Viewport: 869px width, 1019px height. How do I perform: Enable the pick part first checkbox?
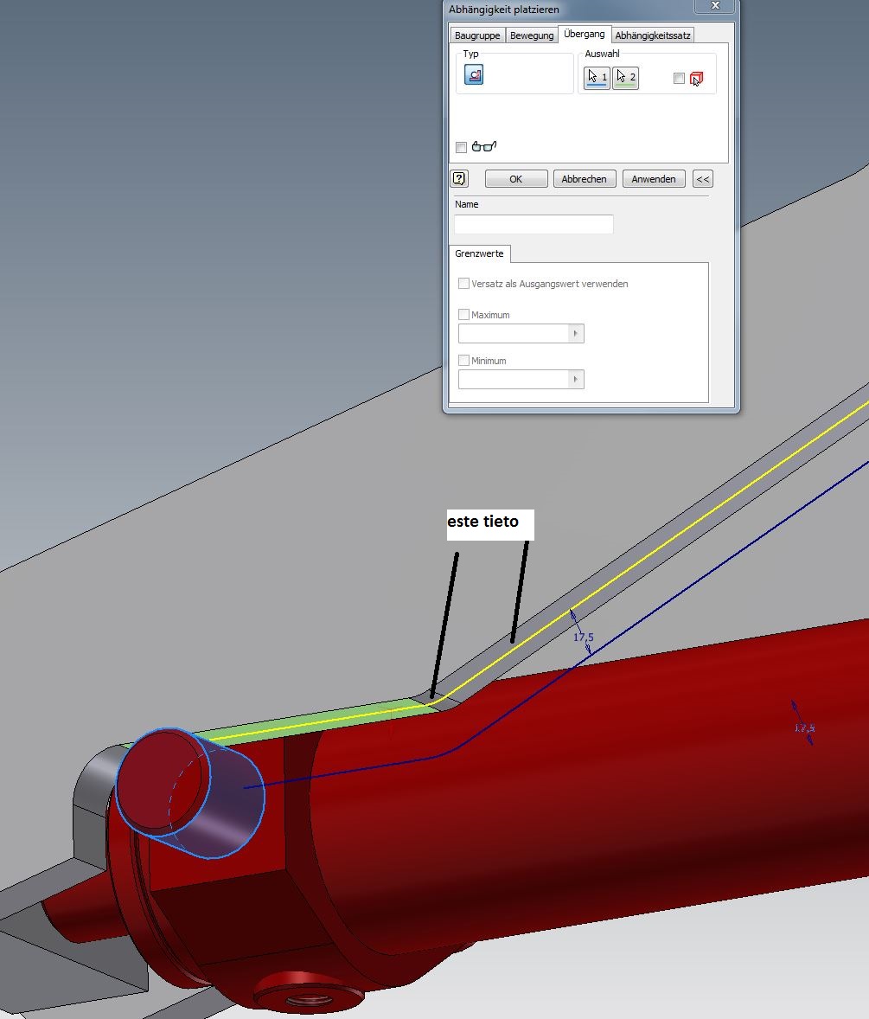pos(679,79)
